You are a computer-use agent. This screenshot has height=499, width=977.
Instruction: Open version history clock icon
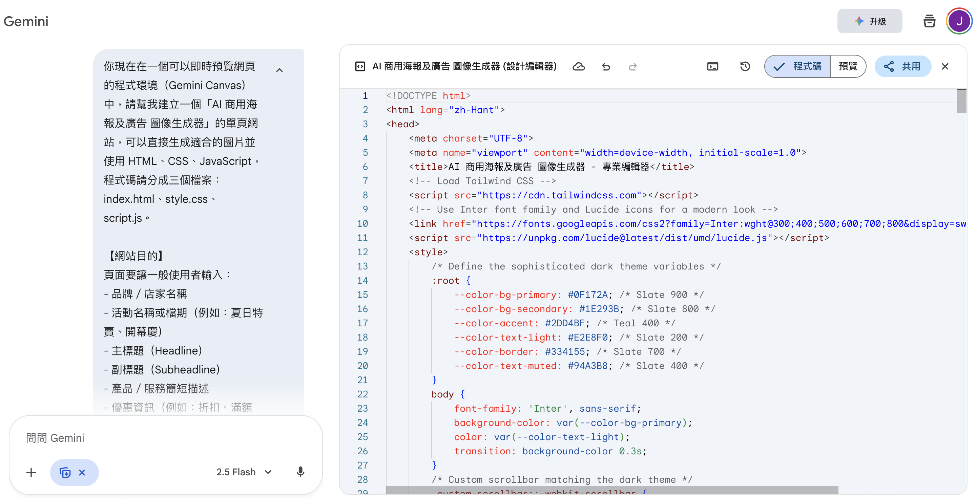coord(745,67)
